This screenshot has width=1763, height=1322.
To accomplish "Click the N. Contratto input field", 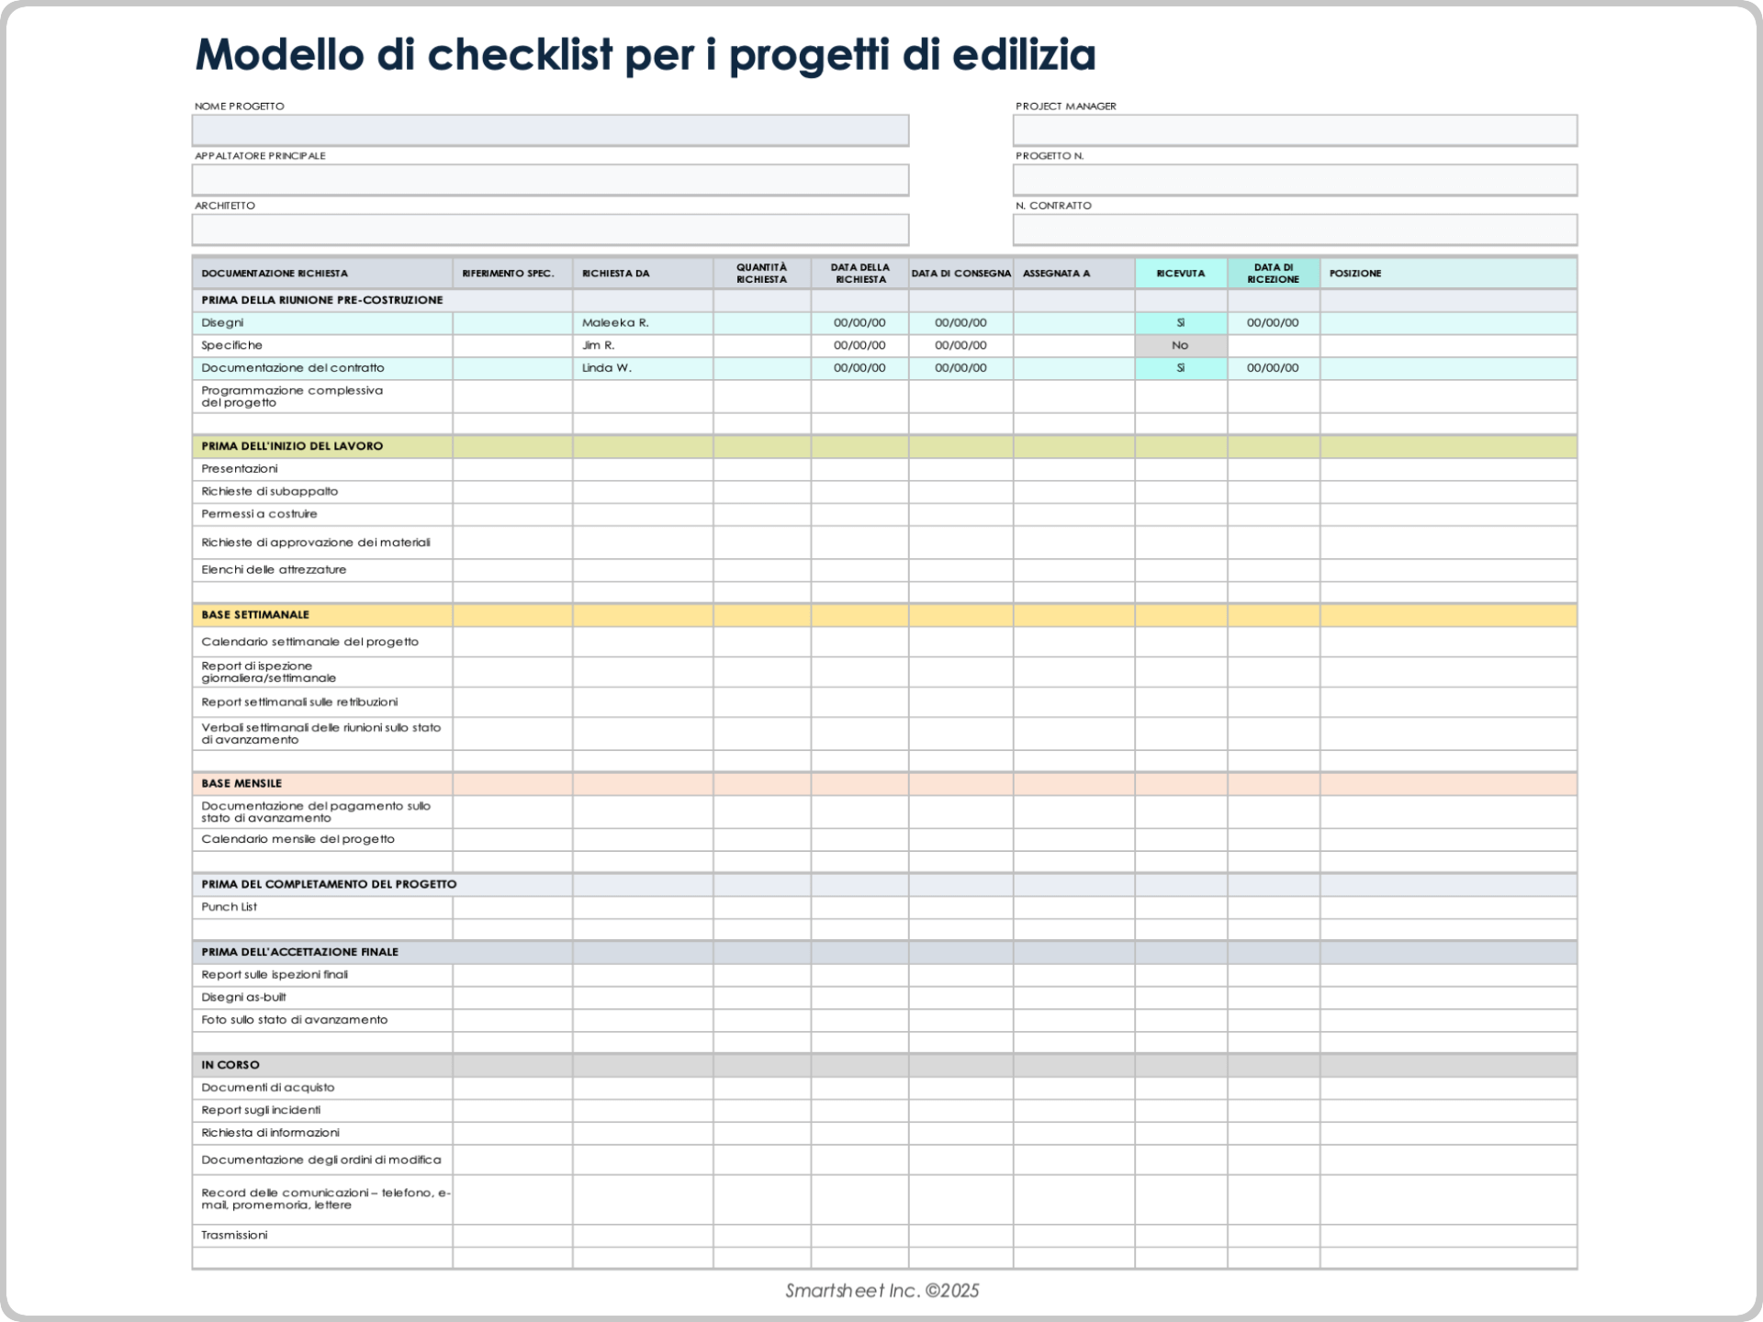I will pyautogui.click(x=1295, y=230).
